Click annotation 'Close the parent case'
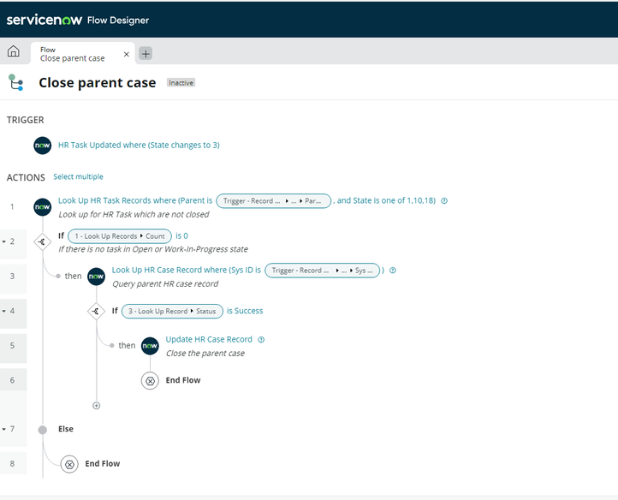This screenshot has width=618, height=500. tap(205, 354)
